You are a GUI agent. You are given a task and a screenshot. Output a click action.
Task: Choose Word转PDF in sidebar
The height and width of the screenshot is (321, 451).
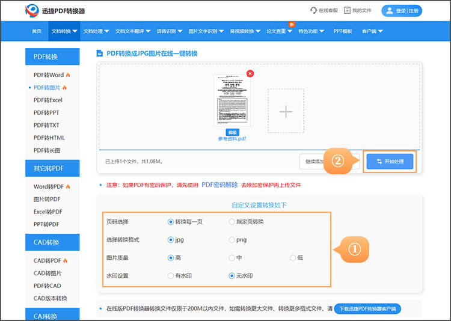pos(49,187)
